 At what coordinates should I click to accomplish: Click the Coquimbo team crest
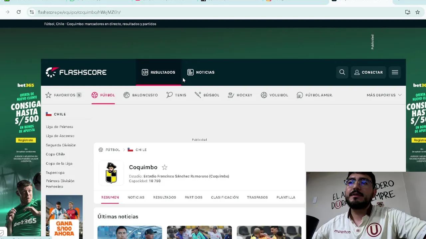tap(111, 173)
